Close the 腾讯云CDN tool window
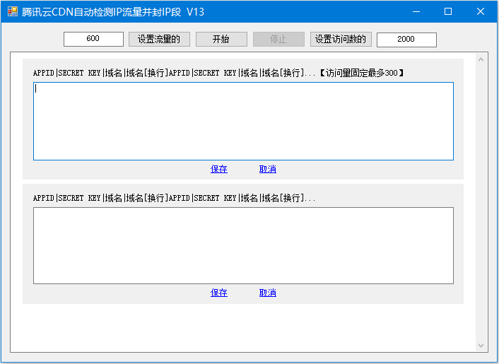Image resolution: width=499 pixels, height=364 pixels. tap(481, 11)
